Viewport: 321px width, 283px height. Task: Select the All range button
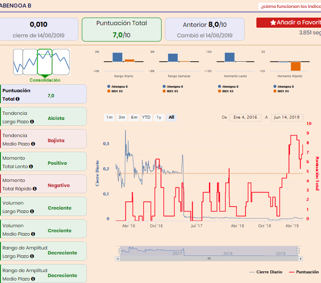click(171, 117)
